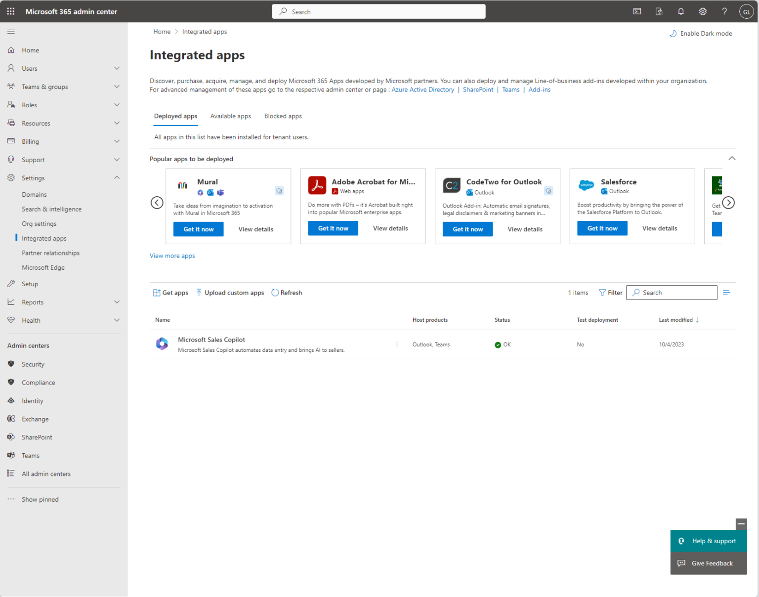
Task: Open the help question mark icon
Action: (724, 11)
